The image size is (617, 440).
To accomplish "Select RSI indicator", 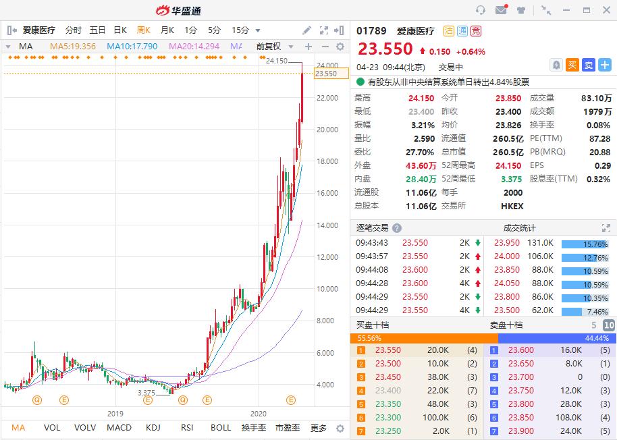I will click(187, 428).
